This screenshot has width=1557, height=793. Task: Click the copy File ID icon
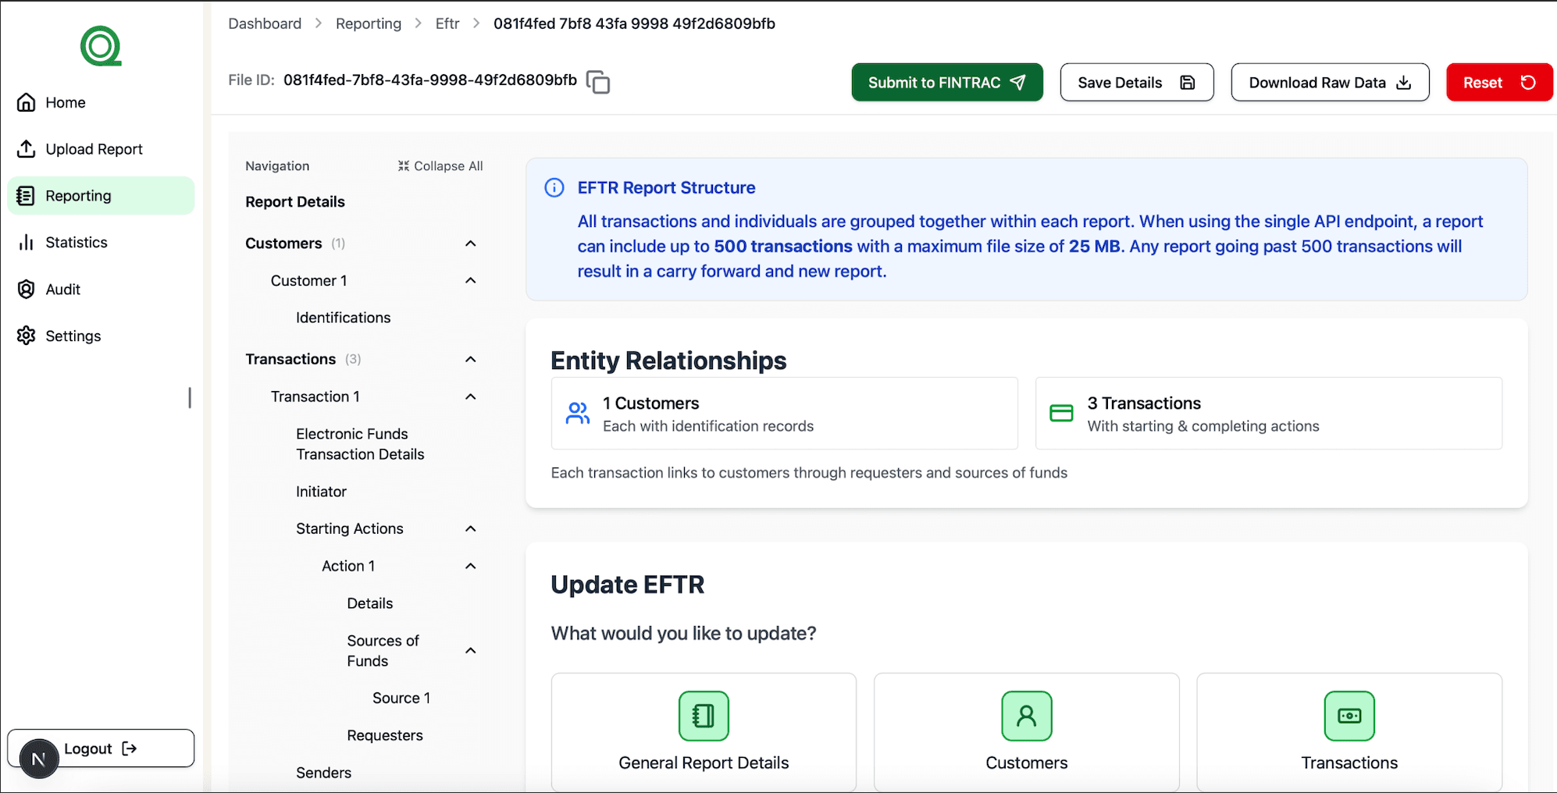click(x=598, y=81)
